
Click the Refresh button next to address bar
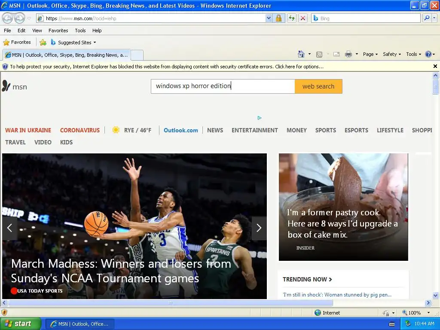click(x=292, y=18)
